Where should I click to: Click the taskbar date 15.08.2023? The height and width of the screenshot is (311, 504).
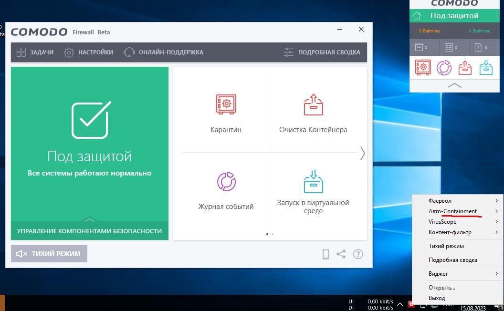(473, 308)
